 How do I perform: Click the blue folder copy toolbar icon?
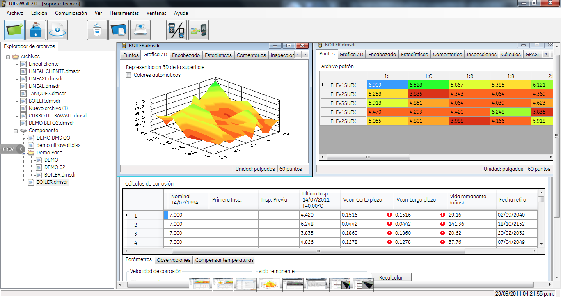[119, 30]
